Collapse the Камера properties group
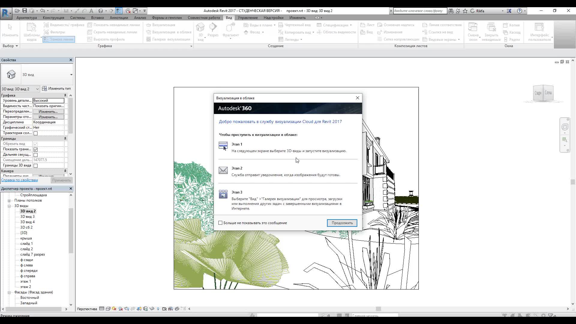Viewport: 576px width, 324px height. click(65, 171)
